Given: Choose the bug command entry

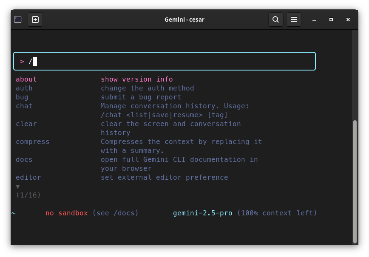Looking at the screenshot, I should pyautogui.click(x=22, y=97).
